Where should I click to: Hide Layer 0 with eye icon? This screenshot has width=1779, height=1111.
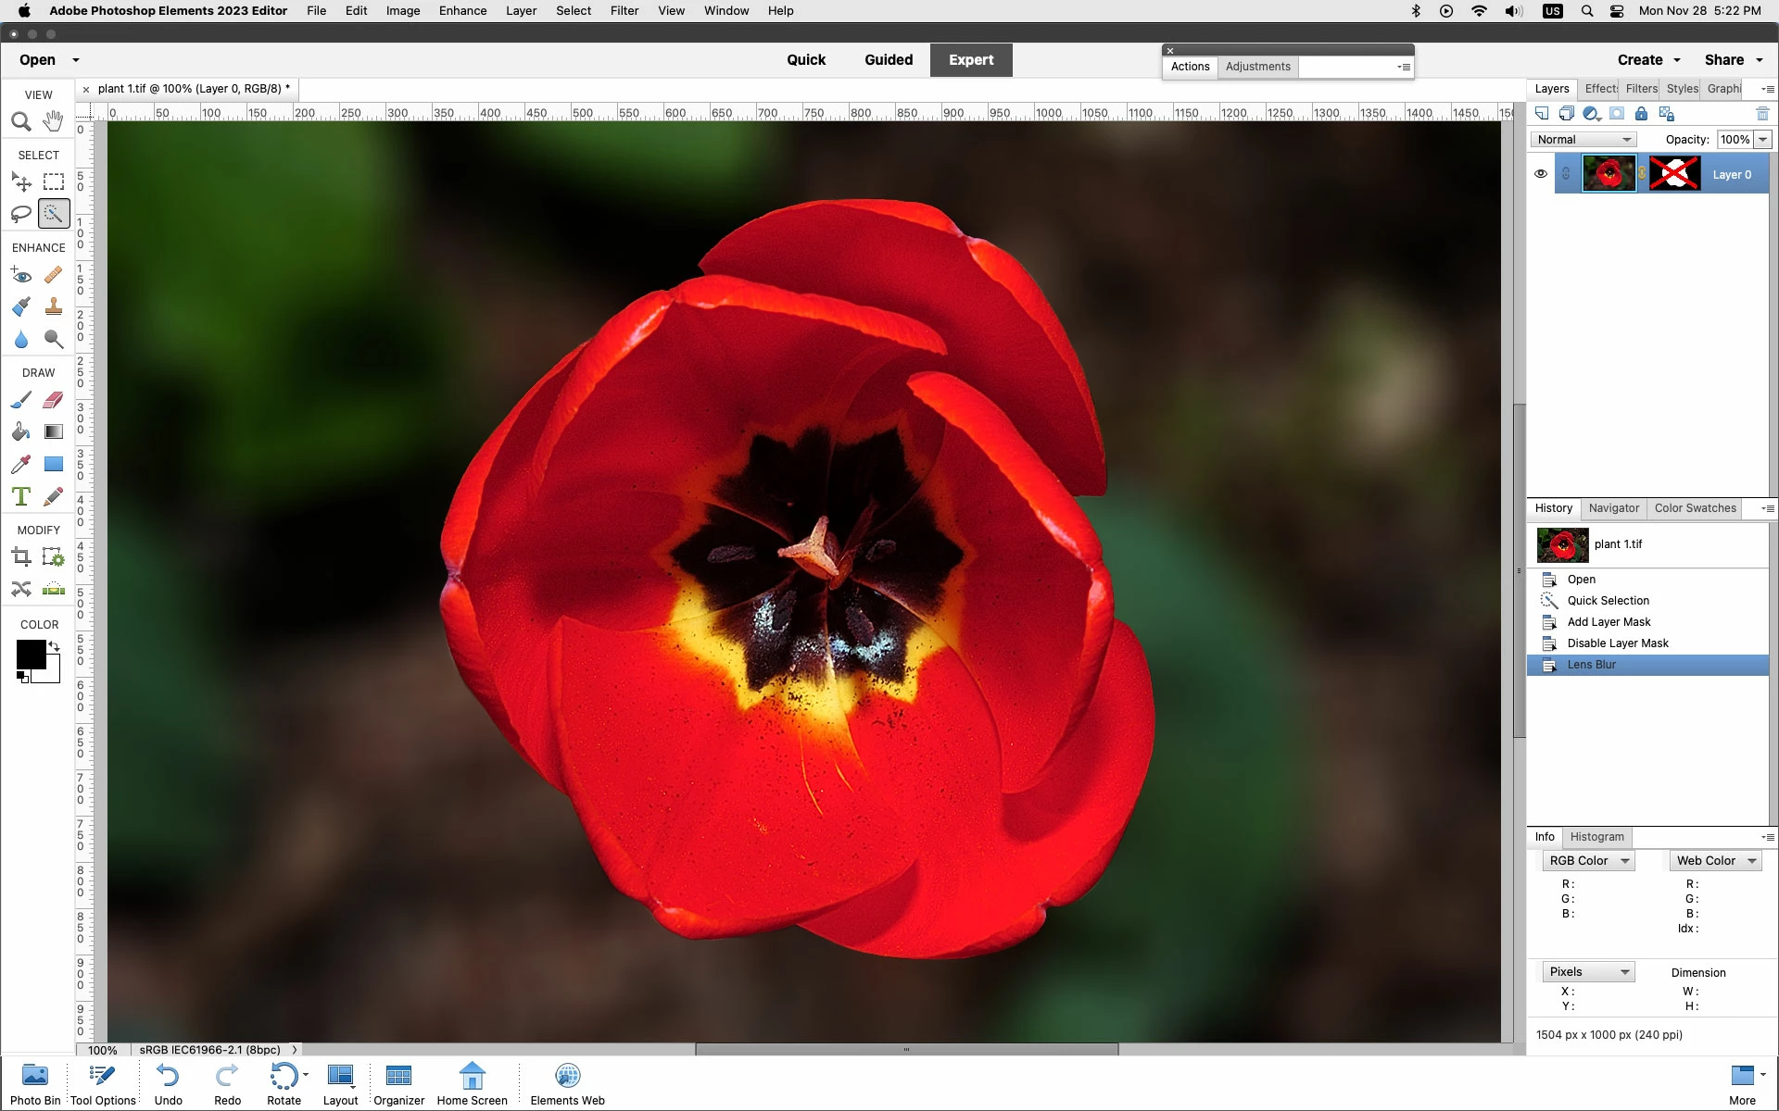(x=1541, y=174)
